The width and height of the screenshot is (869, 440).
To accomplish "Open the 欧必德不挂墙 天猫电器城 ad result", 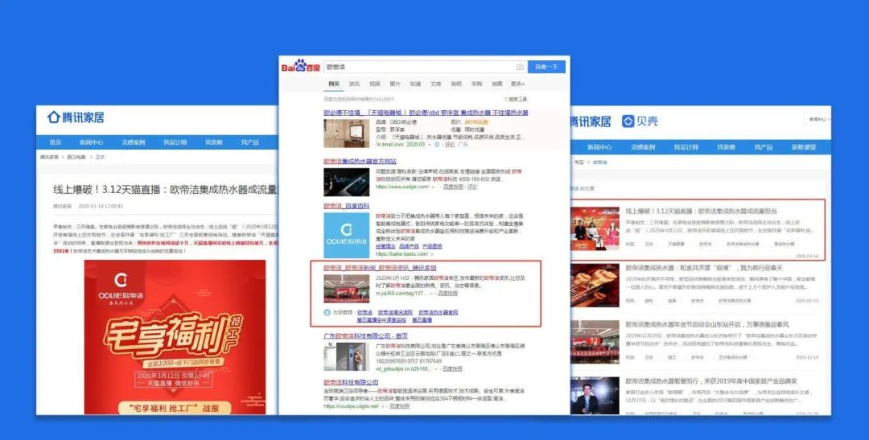I will click(x=426, y=113).
